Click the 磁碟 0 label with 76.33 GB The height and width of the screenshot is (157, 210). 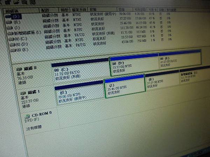pyautogui.click(x=27, y=75)
